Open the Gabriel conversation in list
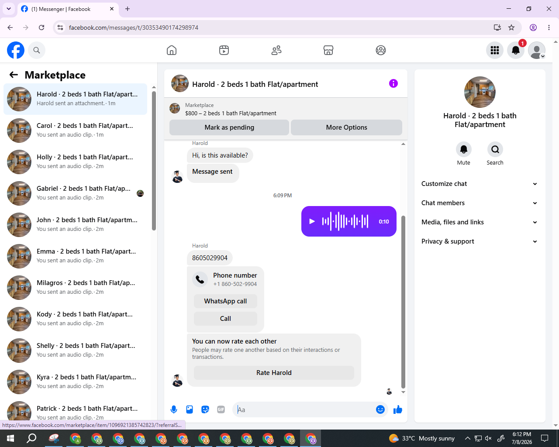The image size is (559, 447). (76, 193)
